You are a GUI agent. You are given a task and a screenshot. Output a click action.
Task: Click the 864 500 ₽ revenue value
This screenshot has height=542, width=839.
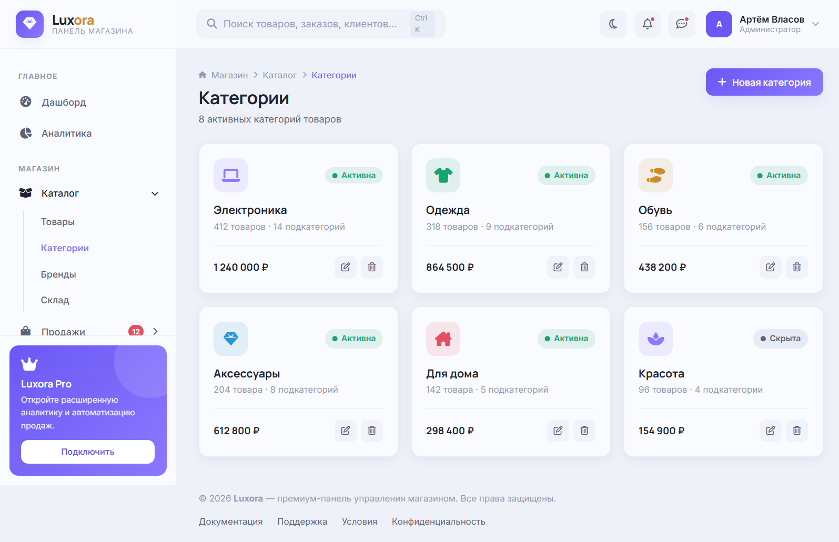[450, 267]
